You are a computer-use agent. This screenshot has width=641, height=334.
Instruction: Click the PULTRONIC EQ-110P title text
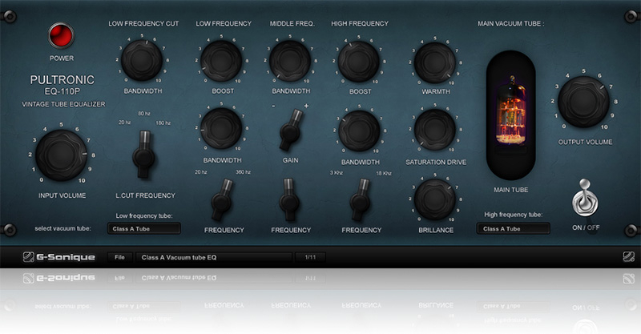click(x=62, y=85)
